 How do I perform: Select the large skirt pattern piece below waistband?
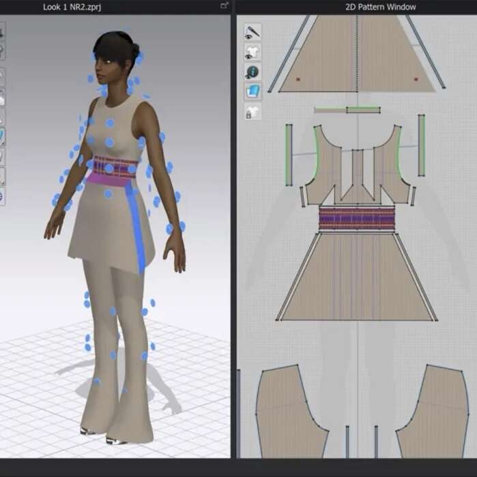[357, 280]
